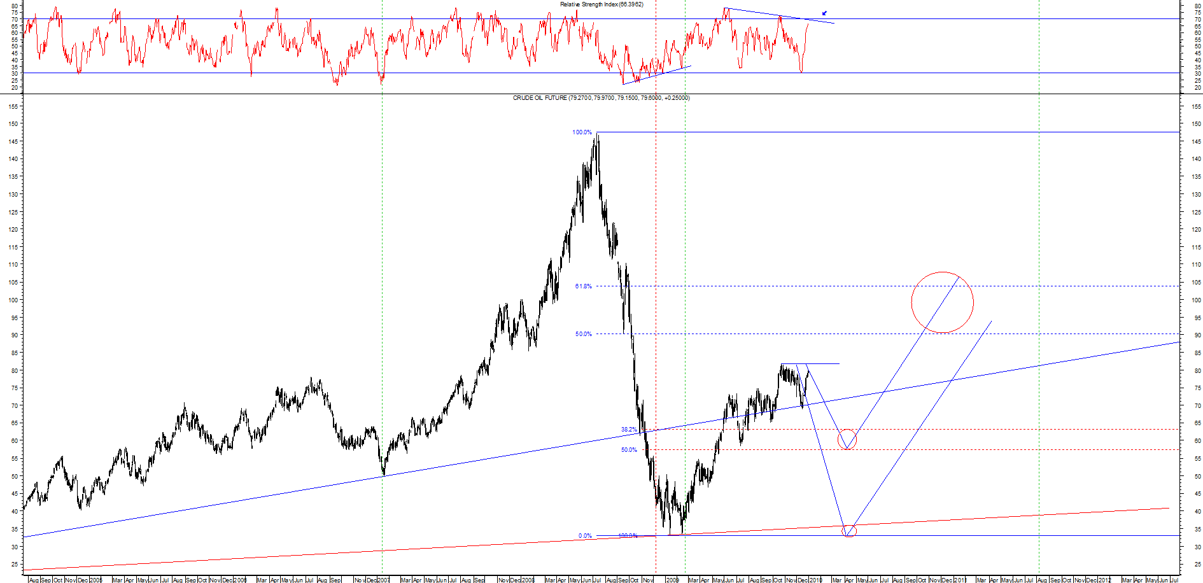Click the 38.2% Fibonacci retracement label

click(629, 430)
